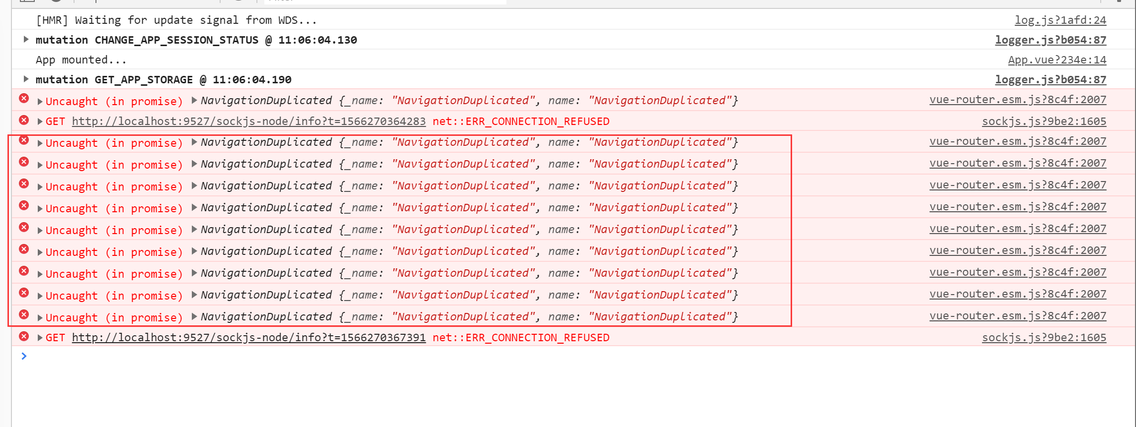Open logger.js link for GET_APP_STORAGE mutation
This screenshot has height=427, width=1136.
tap(1051, 80)
